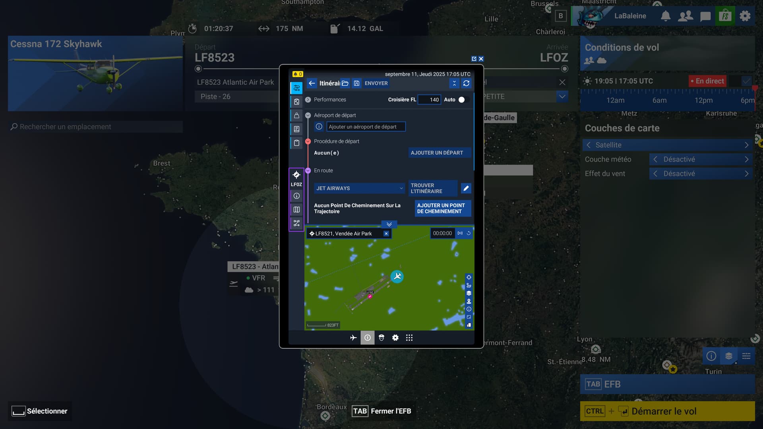Screen dimensions: 763x429
Task: Click the EFB map info icon
Action: pos(469,309)
